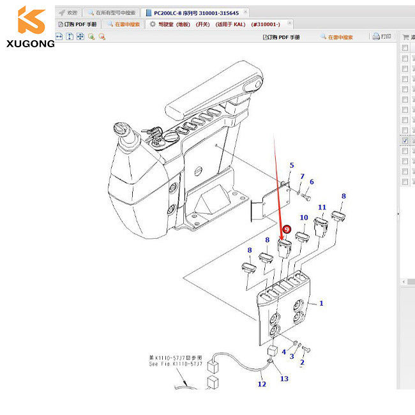Viewport: 415px width, 415px height.
Task: Select part label 11 in the diagram
Action: [322, 207]
